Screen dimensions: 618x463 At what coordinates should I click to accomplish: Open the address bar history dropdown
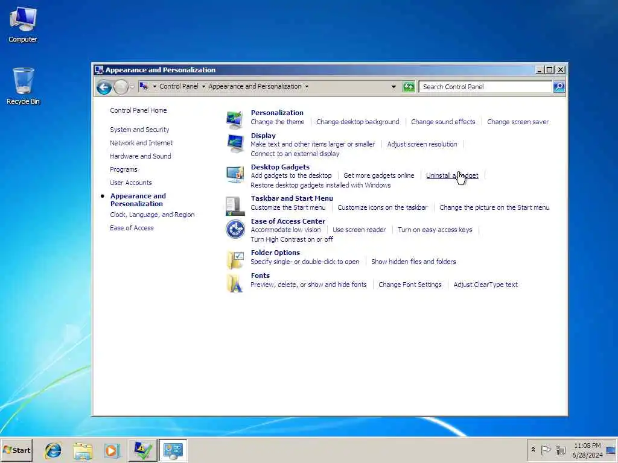tap(393, 87)
